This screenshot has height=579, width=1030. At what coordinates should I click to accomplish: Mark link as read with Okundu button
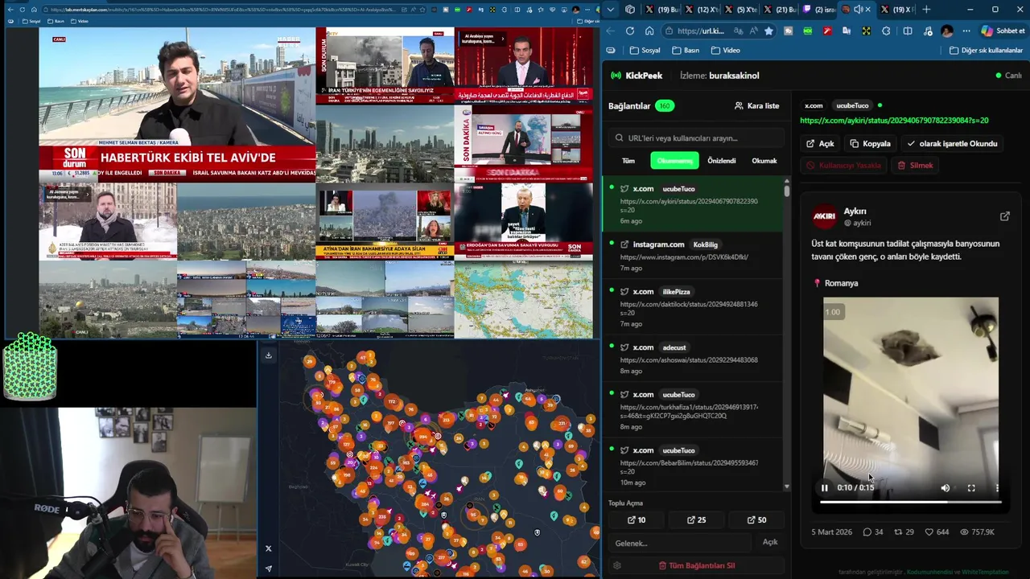click(952, 144)
